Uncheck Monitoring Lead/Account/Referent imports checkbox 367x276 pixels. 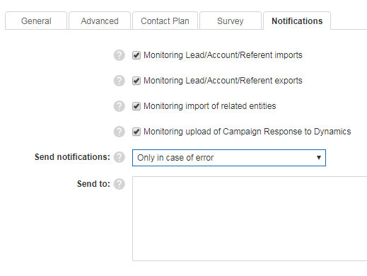(x=136, y=55)
